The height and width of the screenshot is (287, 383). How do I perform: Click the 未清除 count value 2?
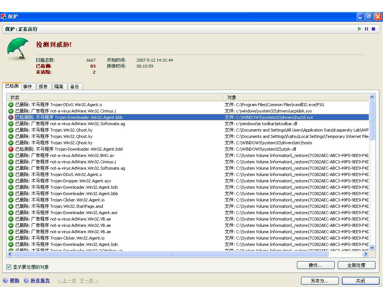pyautogui.click(x=94, y=72)
